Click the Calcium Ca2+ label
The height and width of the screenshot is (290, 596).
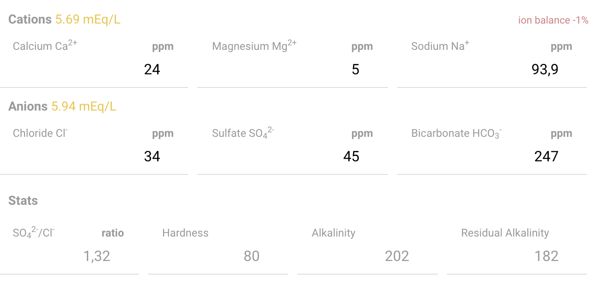click(45, 45)
